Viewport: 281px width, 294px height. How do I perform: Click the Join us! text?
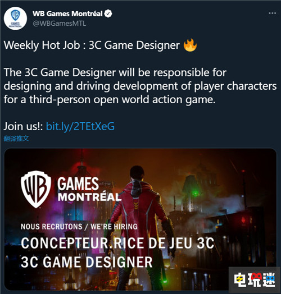click(x=23, y=126)
